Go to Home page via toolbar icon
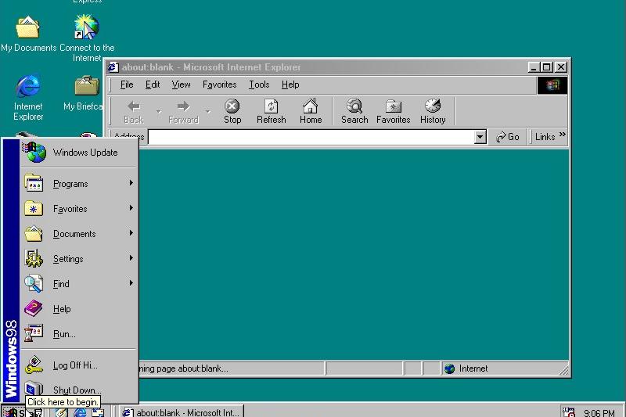This screenshot has width=626, height=417. click(311, 111)
